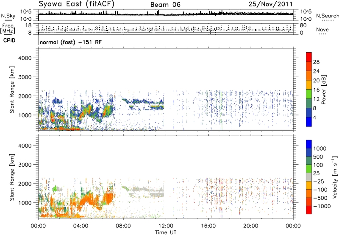Select the 'Freq. [MHz]' axis label
The image size is (339, 235).
[x=8, y=29]
